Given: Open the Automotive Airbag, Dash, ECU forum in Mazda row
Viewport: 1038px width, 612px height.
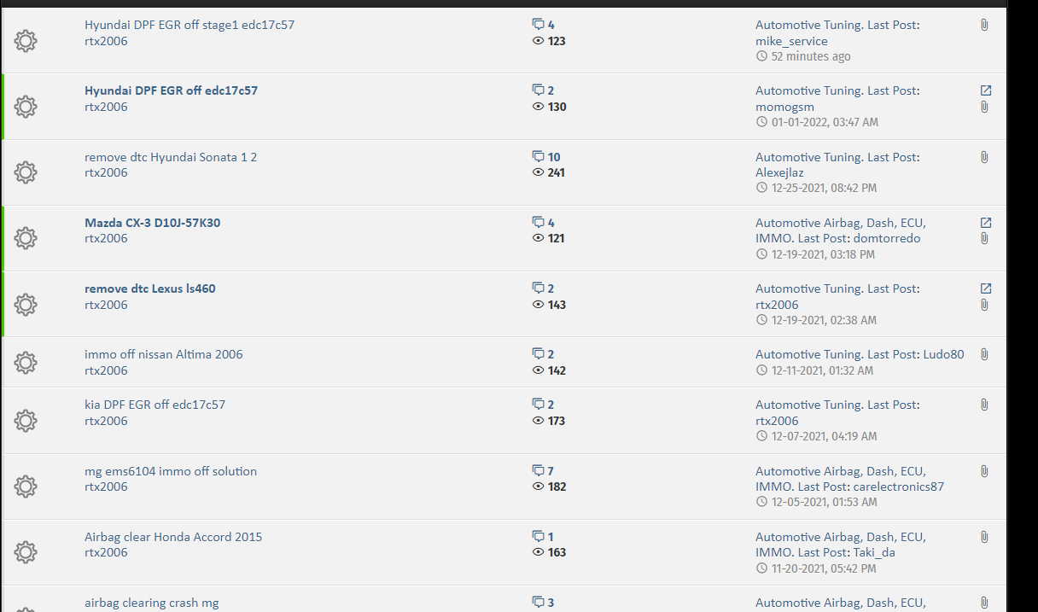Looking at the screenshot, I should [x=841, y=230].
